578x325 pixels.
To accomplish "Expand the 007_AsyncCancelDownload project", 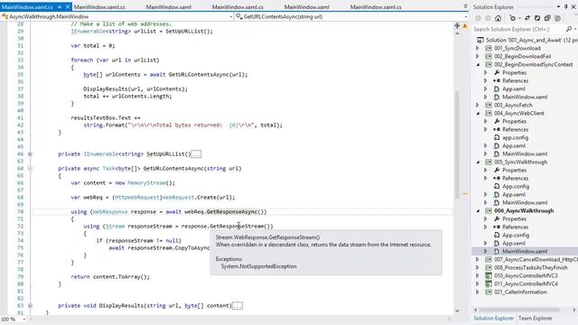I will pos(478,259).
